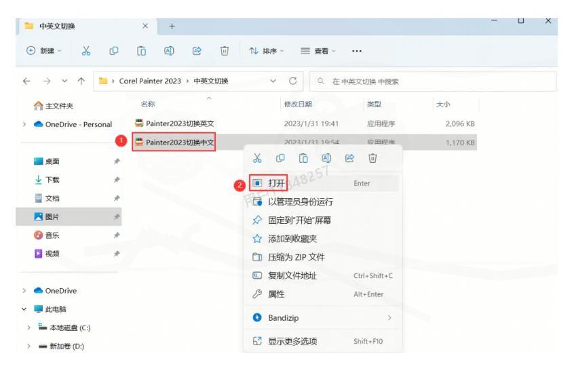Open the 新建 dropdown
The image size is (574, 371).
click(x=43, y=51)
